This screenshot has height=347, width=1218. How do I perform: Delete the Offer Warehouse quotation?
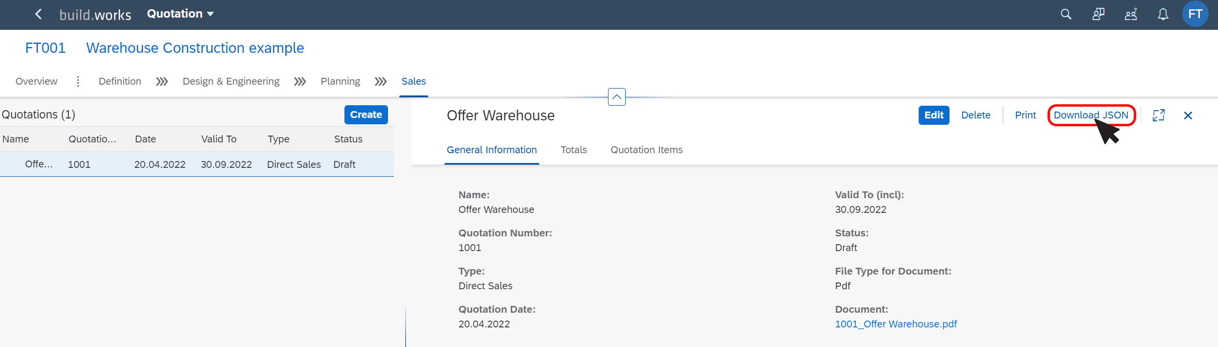pyautogui.click(x=976, y=115)
